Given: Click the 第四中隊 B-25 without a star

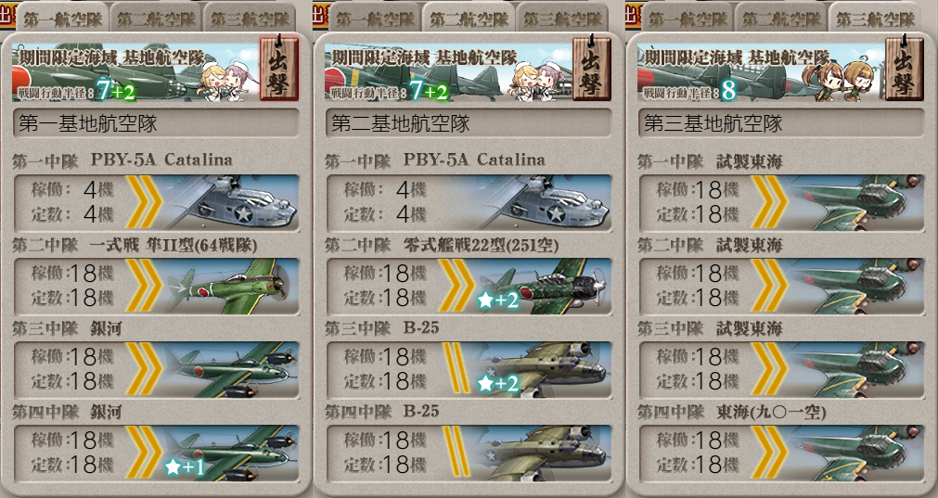Looking at the screenshot, I should [x=469, y=453].
